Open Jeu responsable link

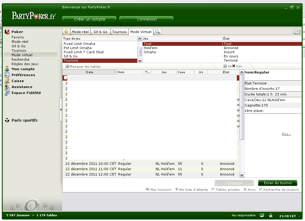243,215
